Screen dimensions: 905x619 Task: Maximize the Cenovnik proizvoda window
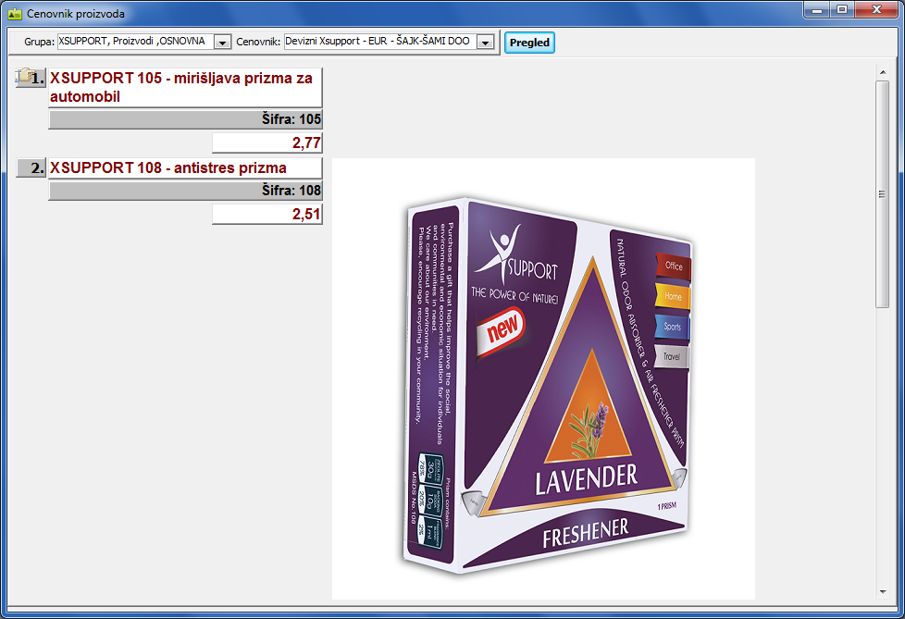pyautogui.click(x=842, y=10)
